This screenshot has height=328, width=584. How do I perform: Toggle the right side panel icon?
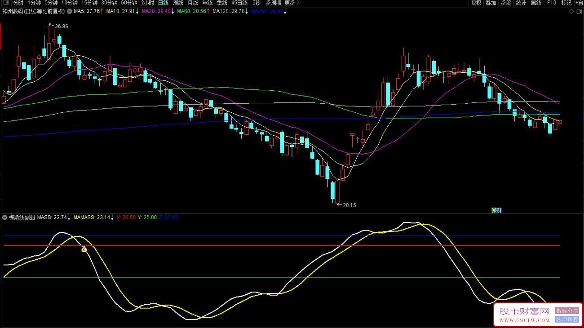pos(579,12)
